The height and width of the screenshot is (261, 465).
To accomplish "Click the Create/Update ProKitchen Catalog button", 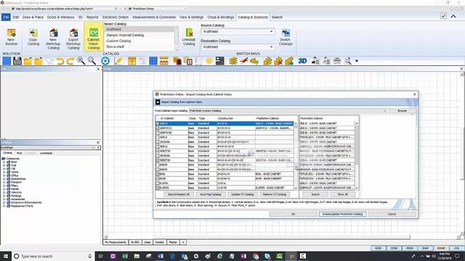I will (x=342, y=214).
